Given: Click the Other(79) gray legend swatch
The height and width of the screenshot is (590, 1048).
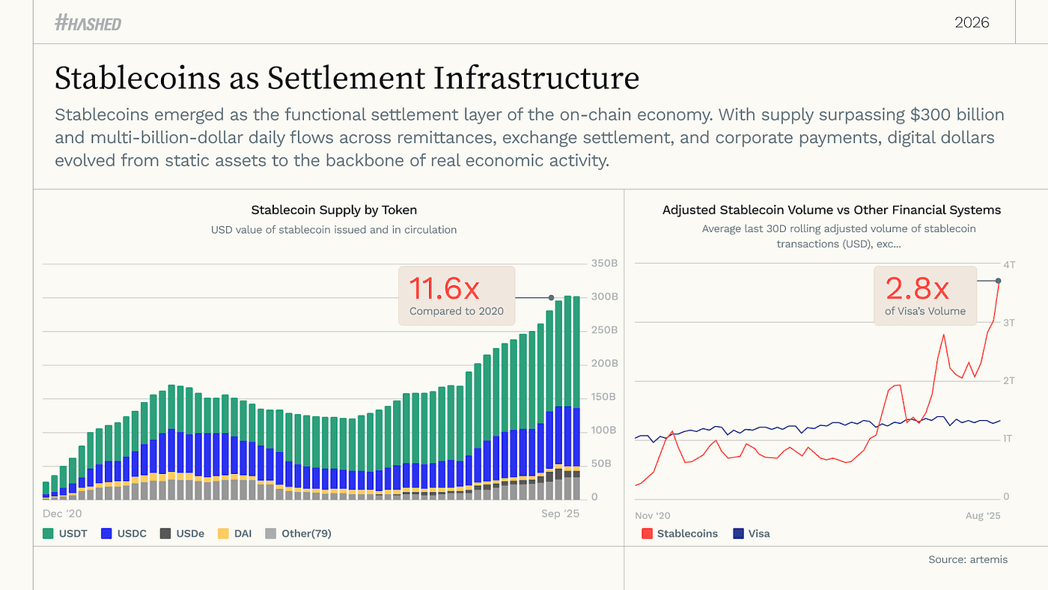Looking at the screenshot, I should point(271,534).
